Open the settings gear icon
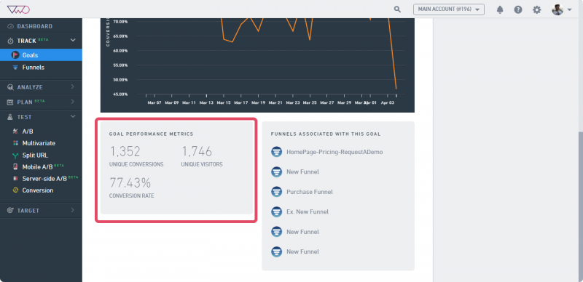The image size is (583, 282). click(x=537, y=9)
